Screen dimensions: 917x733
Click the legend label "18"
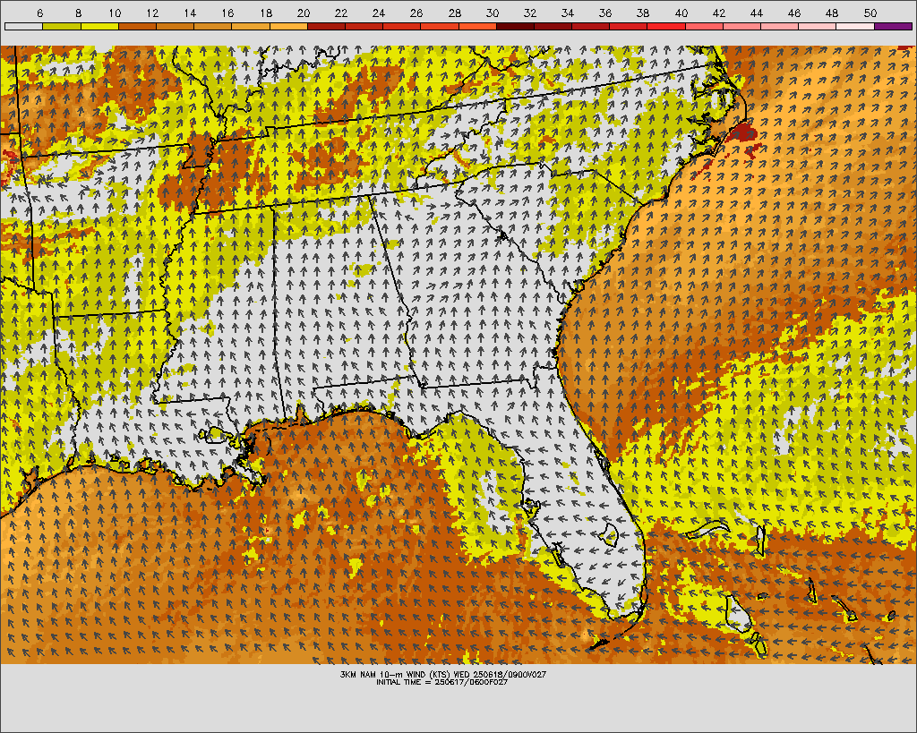pos(266,13)
